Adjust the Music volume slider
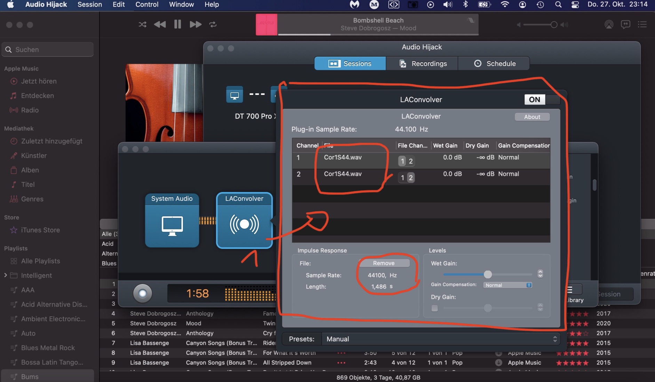The width and height of the screenshot is (655, 382). pyautogui.click(x=538, y=25)
